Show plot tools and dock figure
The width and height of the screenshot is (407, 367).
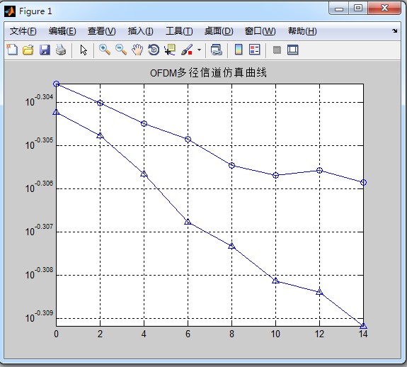[x=293, y=50]
